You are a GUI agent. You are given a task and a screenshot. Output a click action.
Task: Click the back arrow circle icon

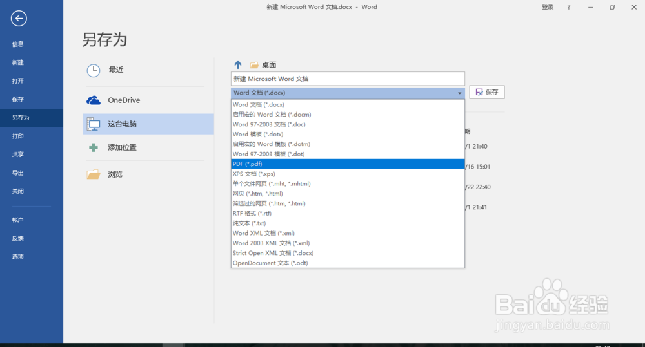click(19, 19)
